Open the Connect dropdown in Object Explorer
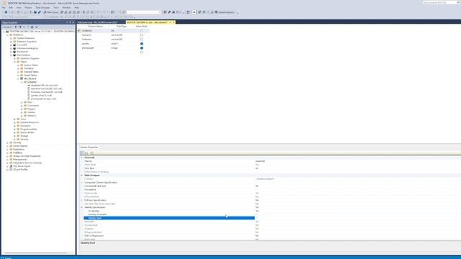 8,27
